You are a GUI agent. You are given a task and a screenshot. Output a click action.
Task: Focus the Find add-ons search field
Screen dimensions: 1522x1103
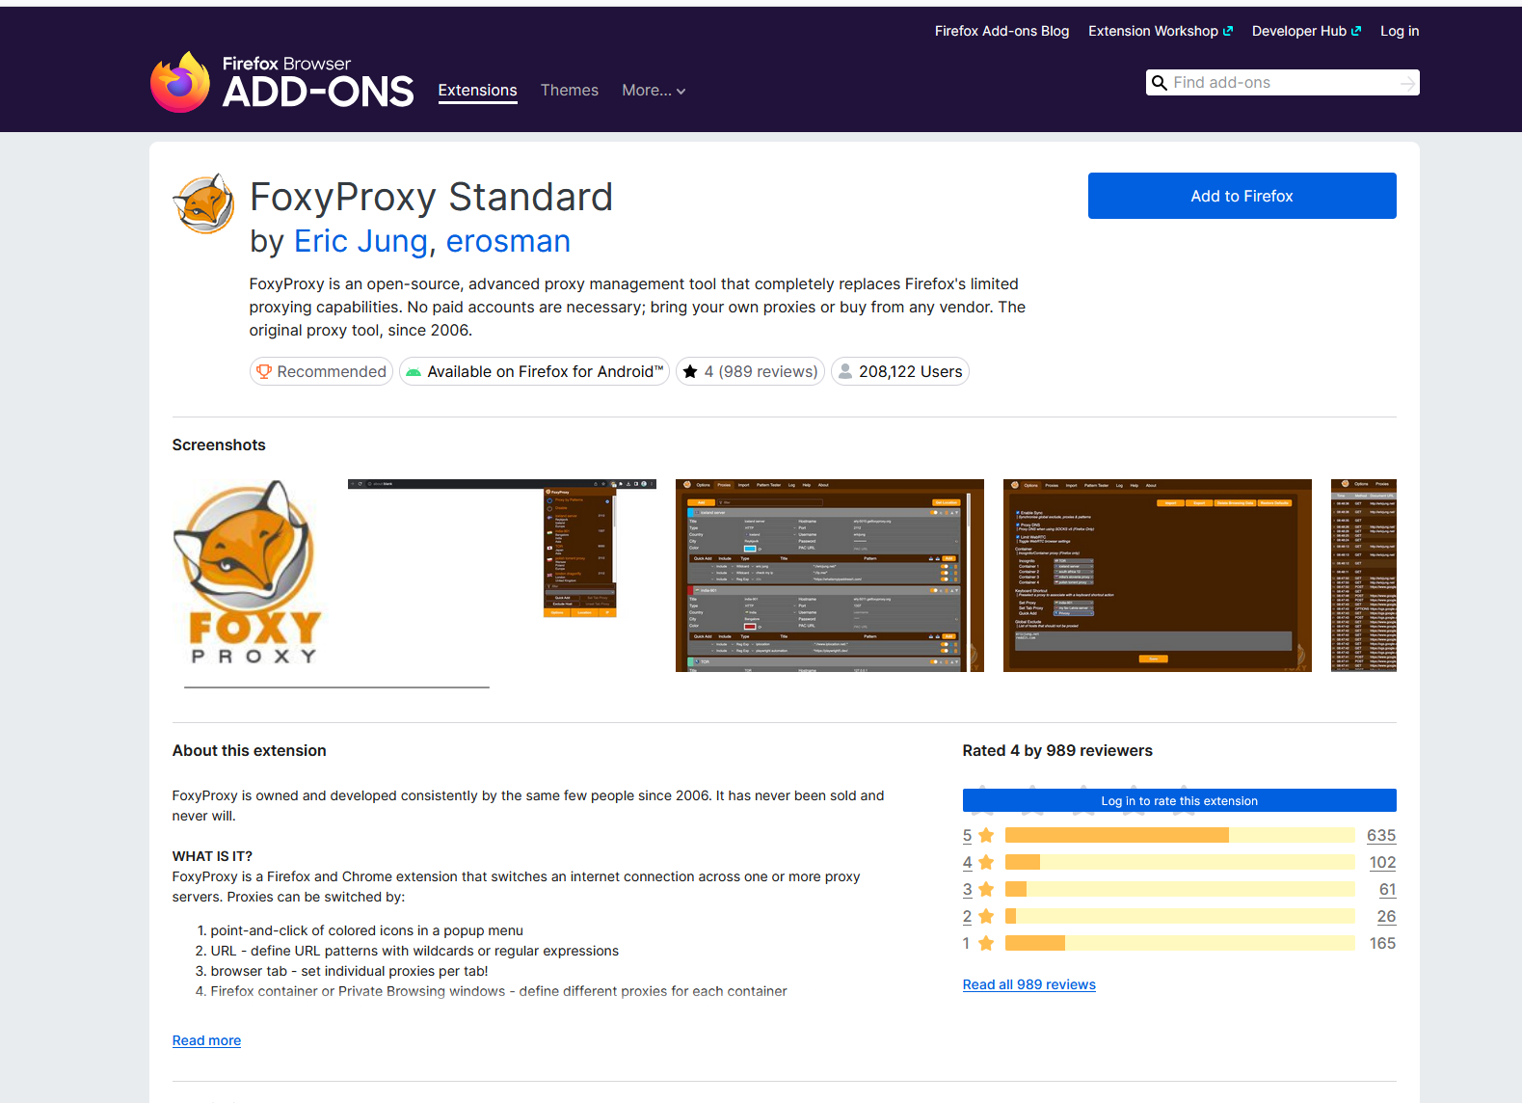(x=1282, y=83)
